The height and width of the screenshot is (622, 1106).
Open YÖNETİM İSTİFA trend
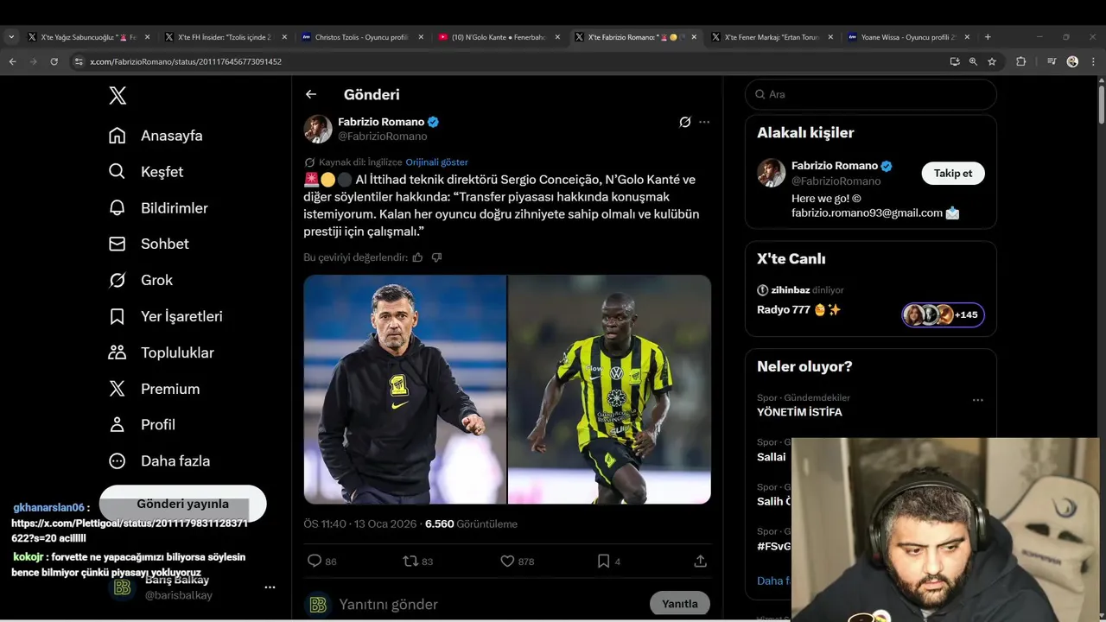(x=799, y=412)
